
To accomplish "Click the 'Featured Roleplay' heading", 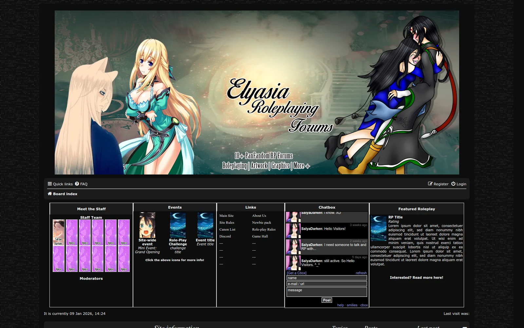I will click(417, 209).
